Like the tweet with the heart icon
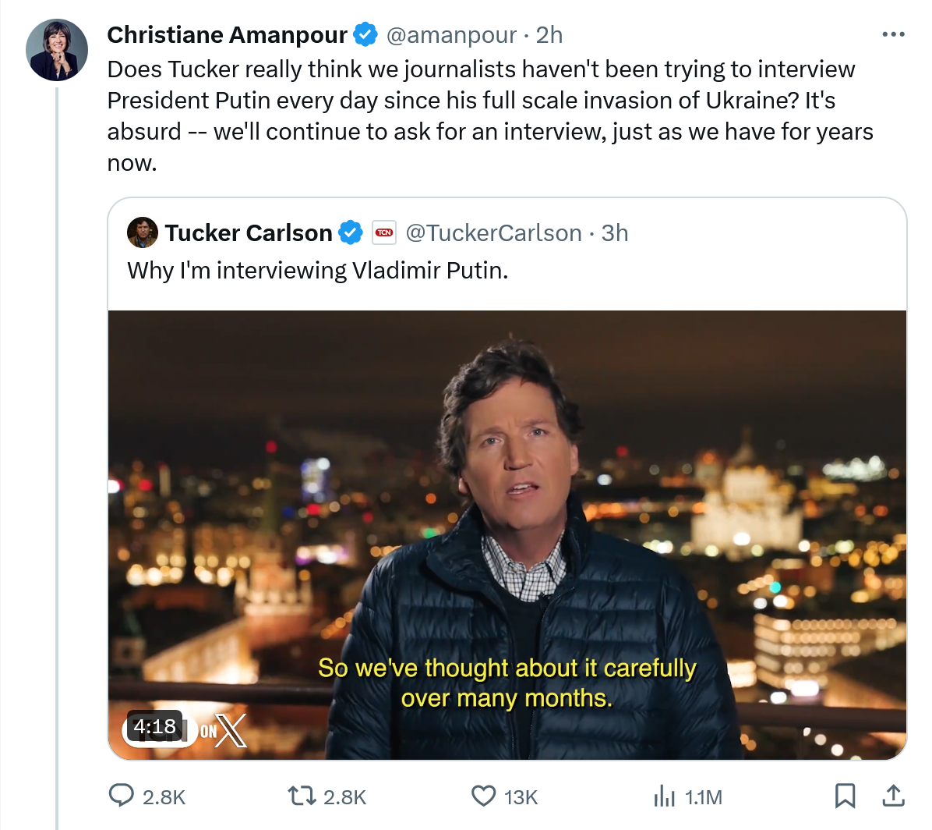 point(484,796)
